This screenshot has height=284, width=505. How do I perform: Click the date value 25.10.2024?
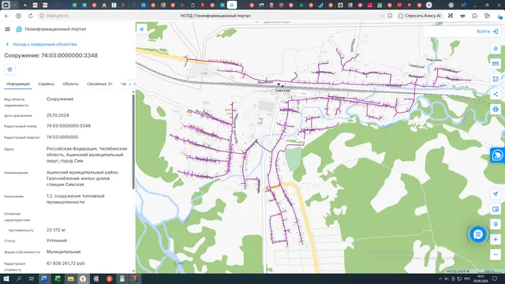pos(58,115)
